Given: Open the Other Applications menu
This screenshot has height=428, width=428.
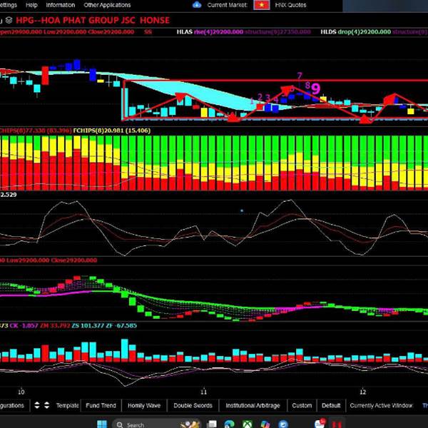Looking at the screenshot, I should click(x=107, y=5).
